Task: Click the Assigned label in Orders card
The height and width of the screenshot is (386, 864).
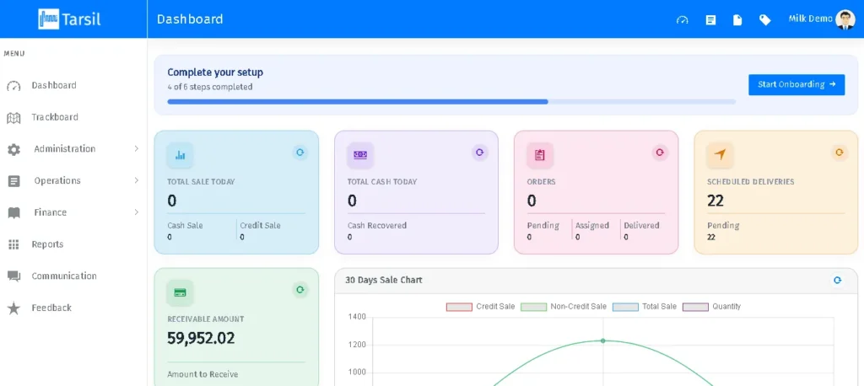Action: pos(592,225)
